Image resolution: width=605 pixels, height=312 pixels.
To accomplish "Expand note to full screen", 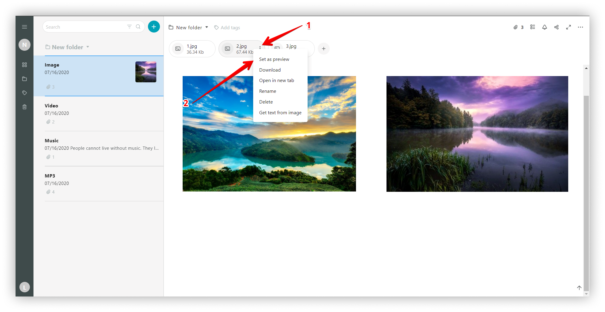I will click(569, 27).
